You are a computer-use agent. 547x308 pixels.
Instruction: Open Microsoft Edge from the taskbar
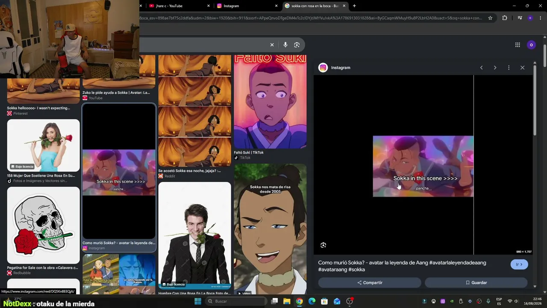[312, 301]
